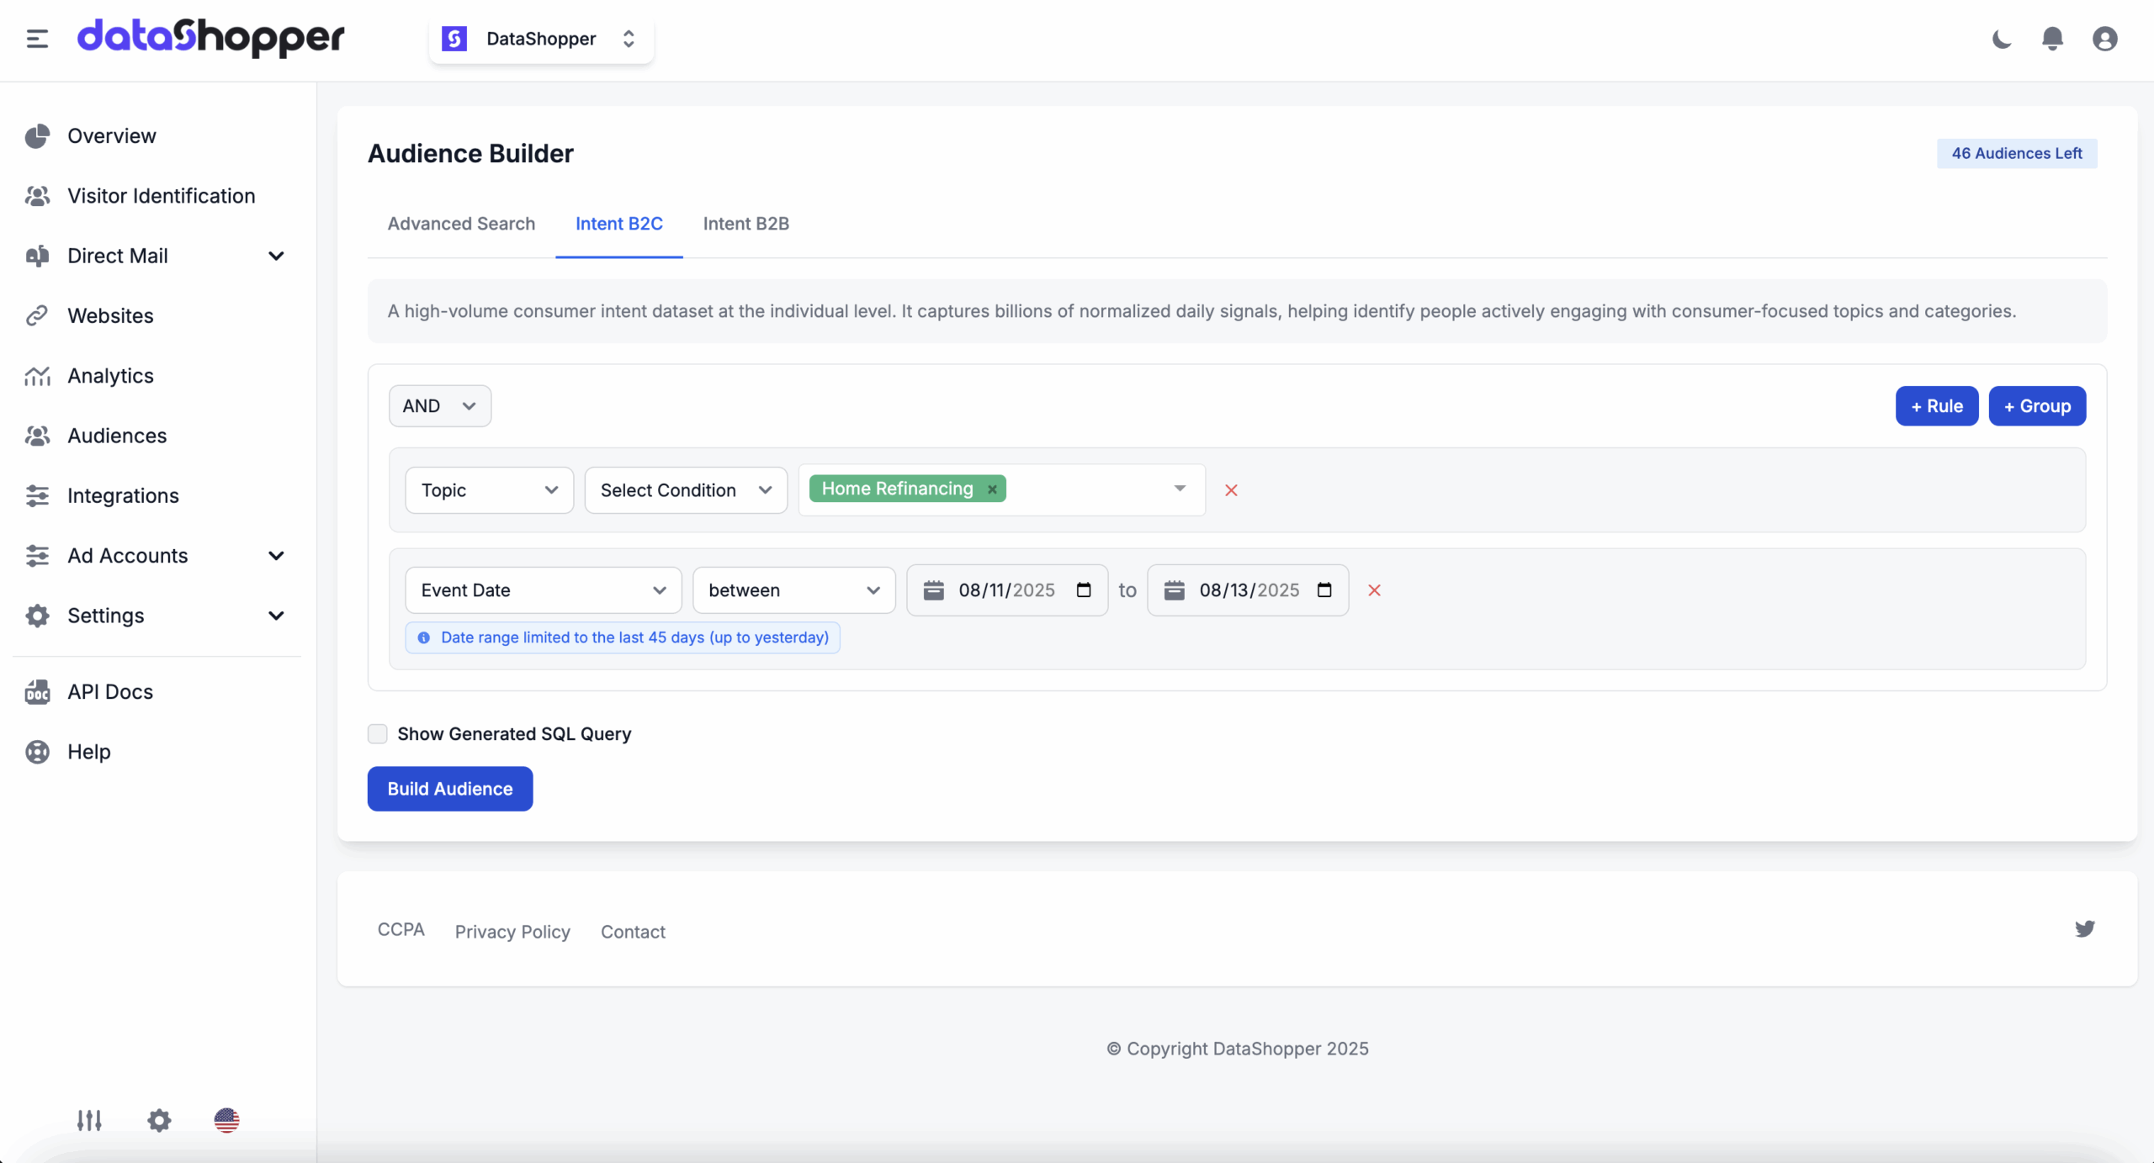Click the sliders icon at sidebar bottom
Viewport: 2154px width, 1163px height.
coord(89,1120)
